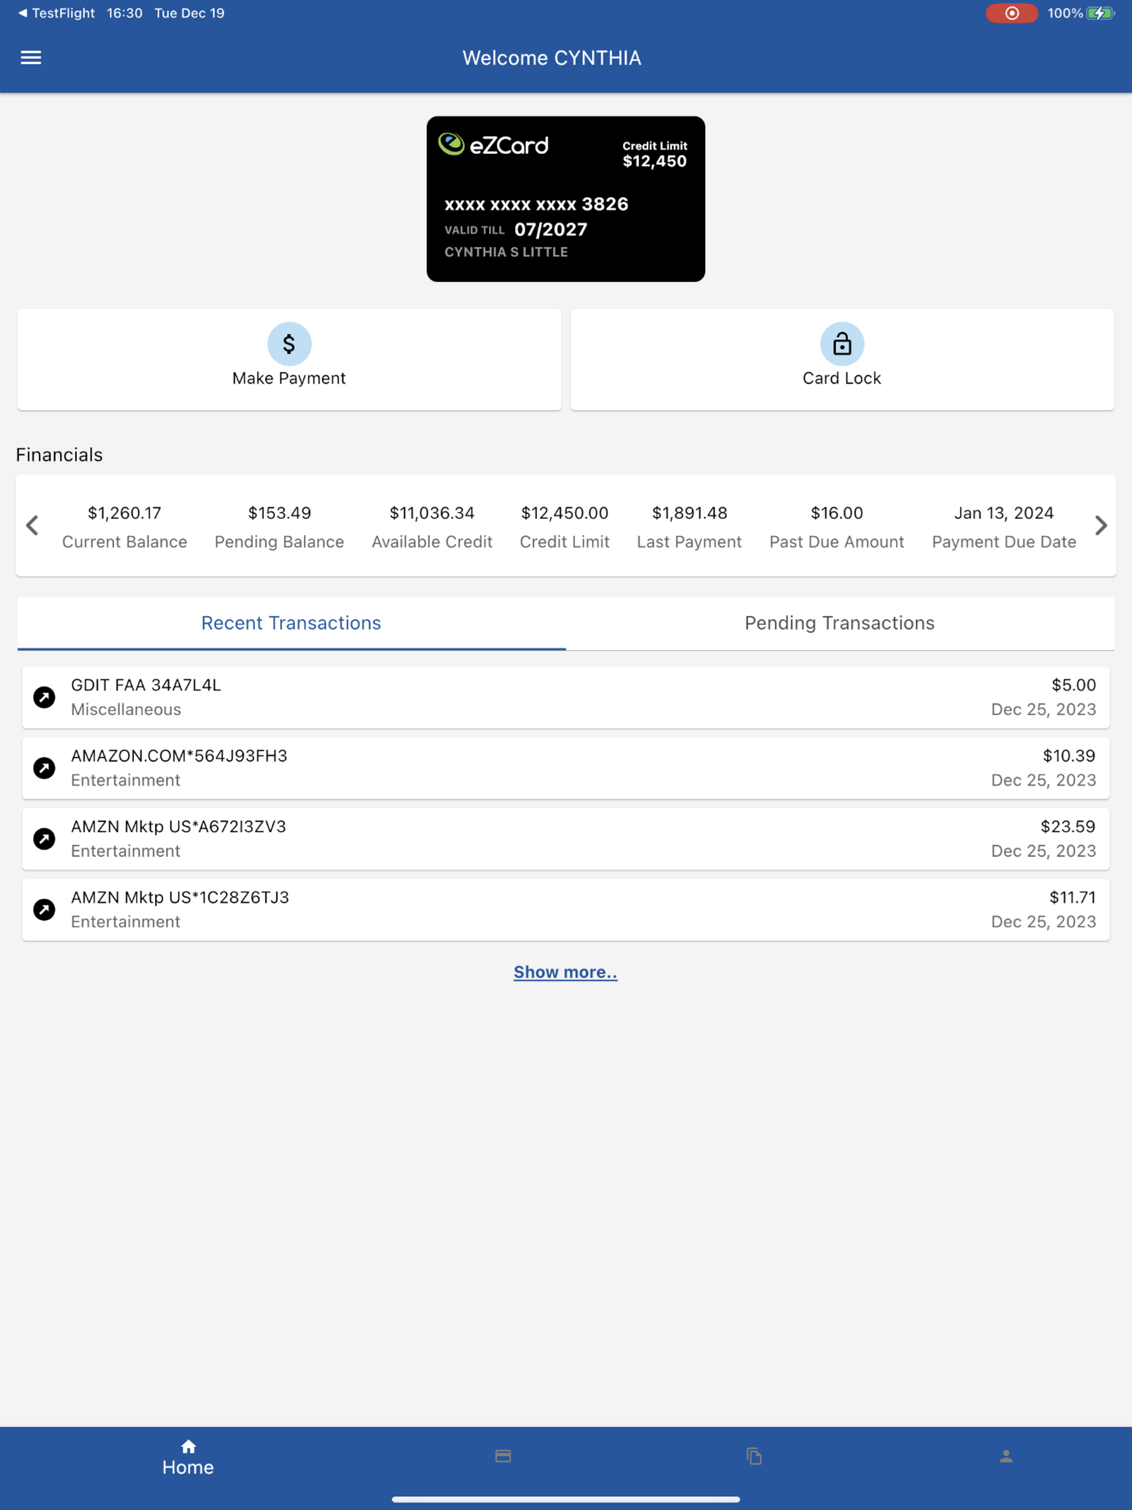The height and width of the screenshot is (1510, 1132).
Task: Open the AMAZON.COM*564J93FH3 transaction
Action: pos(565,768)
